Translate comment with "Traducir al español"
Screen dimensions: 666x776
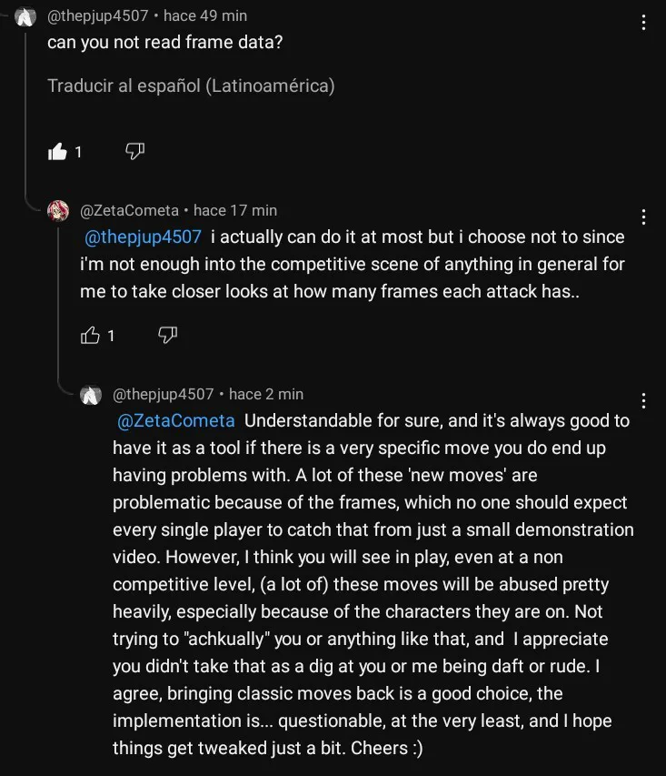tap(191, 86)
